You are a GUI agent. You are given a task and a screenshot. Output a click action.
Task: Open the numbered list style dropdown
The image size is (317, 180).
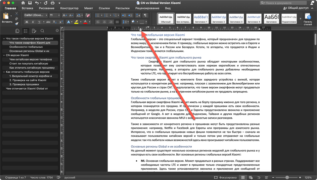pyautogui.click(x=110, y=15)
